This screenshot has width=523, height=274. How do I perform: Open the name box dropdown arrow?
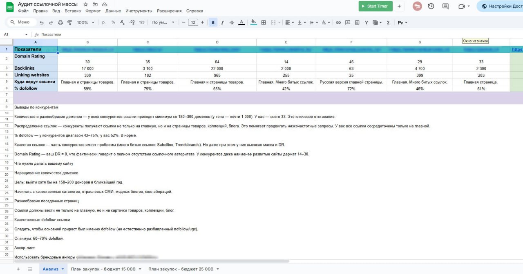[x=27, y=35]
